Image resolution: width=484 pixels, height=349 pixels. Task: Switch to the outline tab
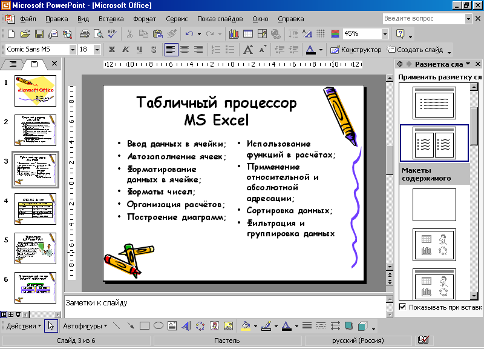[x=13, y=64]
